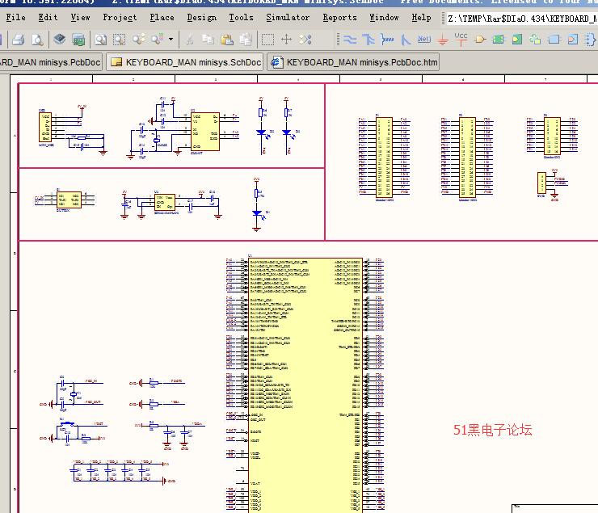
Task: Switch to the minisys.PcbDoc tab
Action: (x=51, y=62)
